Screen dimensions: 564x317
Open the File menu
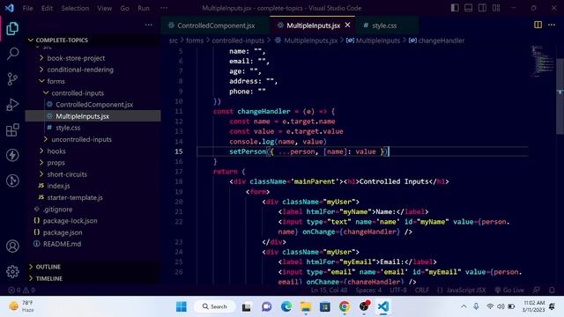pos(27,8)
